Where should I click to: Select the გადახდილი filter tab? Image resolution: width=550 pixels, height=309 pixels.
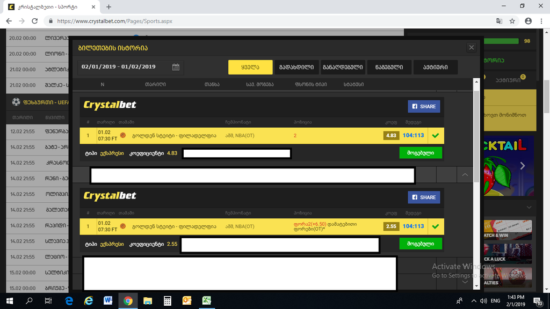[x=296, y=67]
